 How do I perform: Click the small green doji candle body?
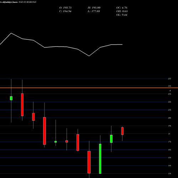(x=56, y=142)
